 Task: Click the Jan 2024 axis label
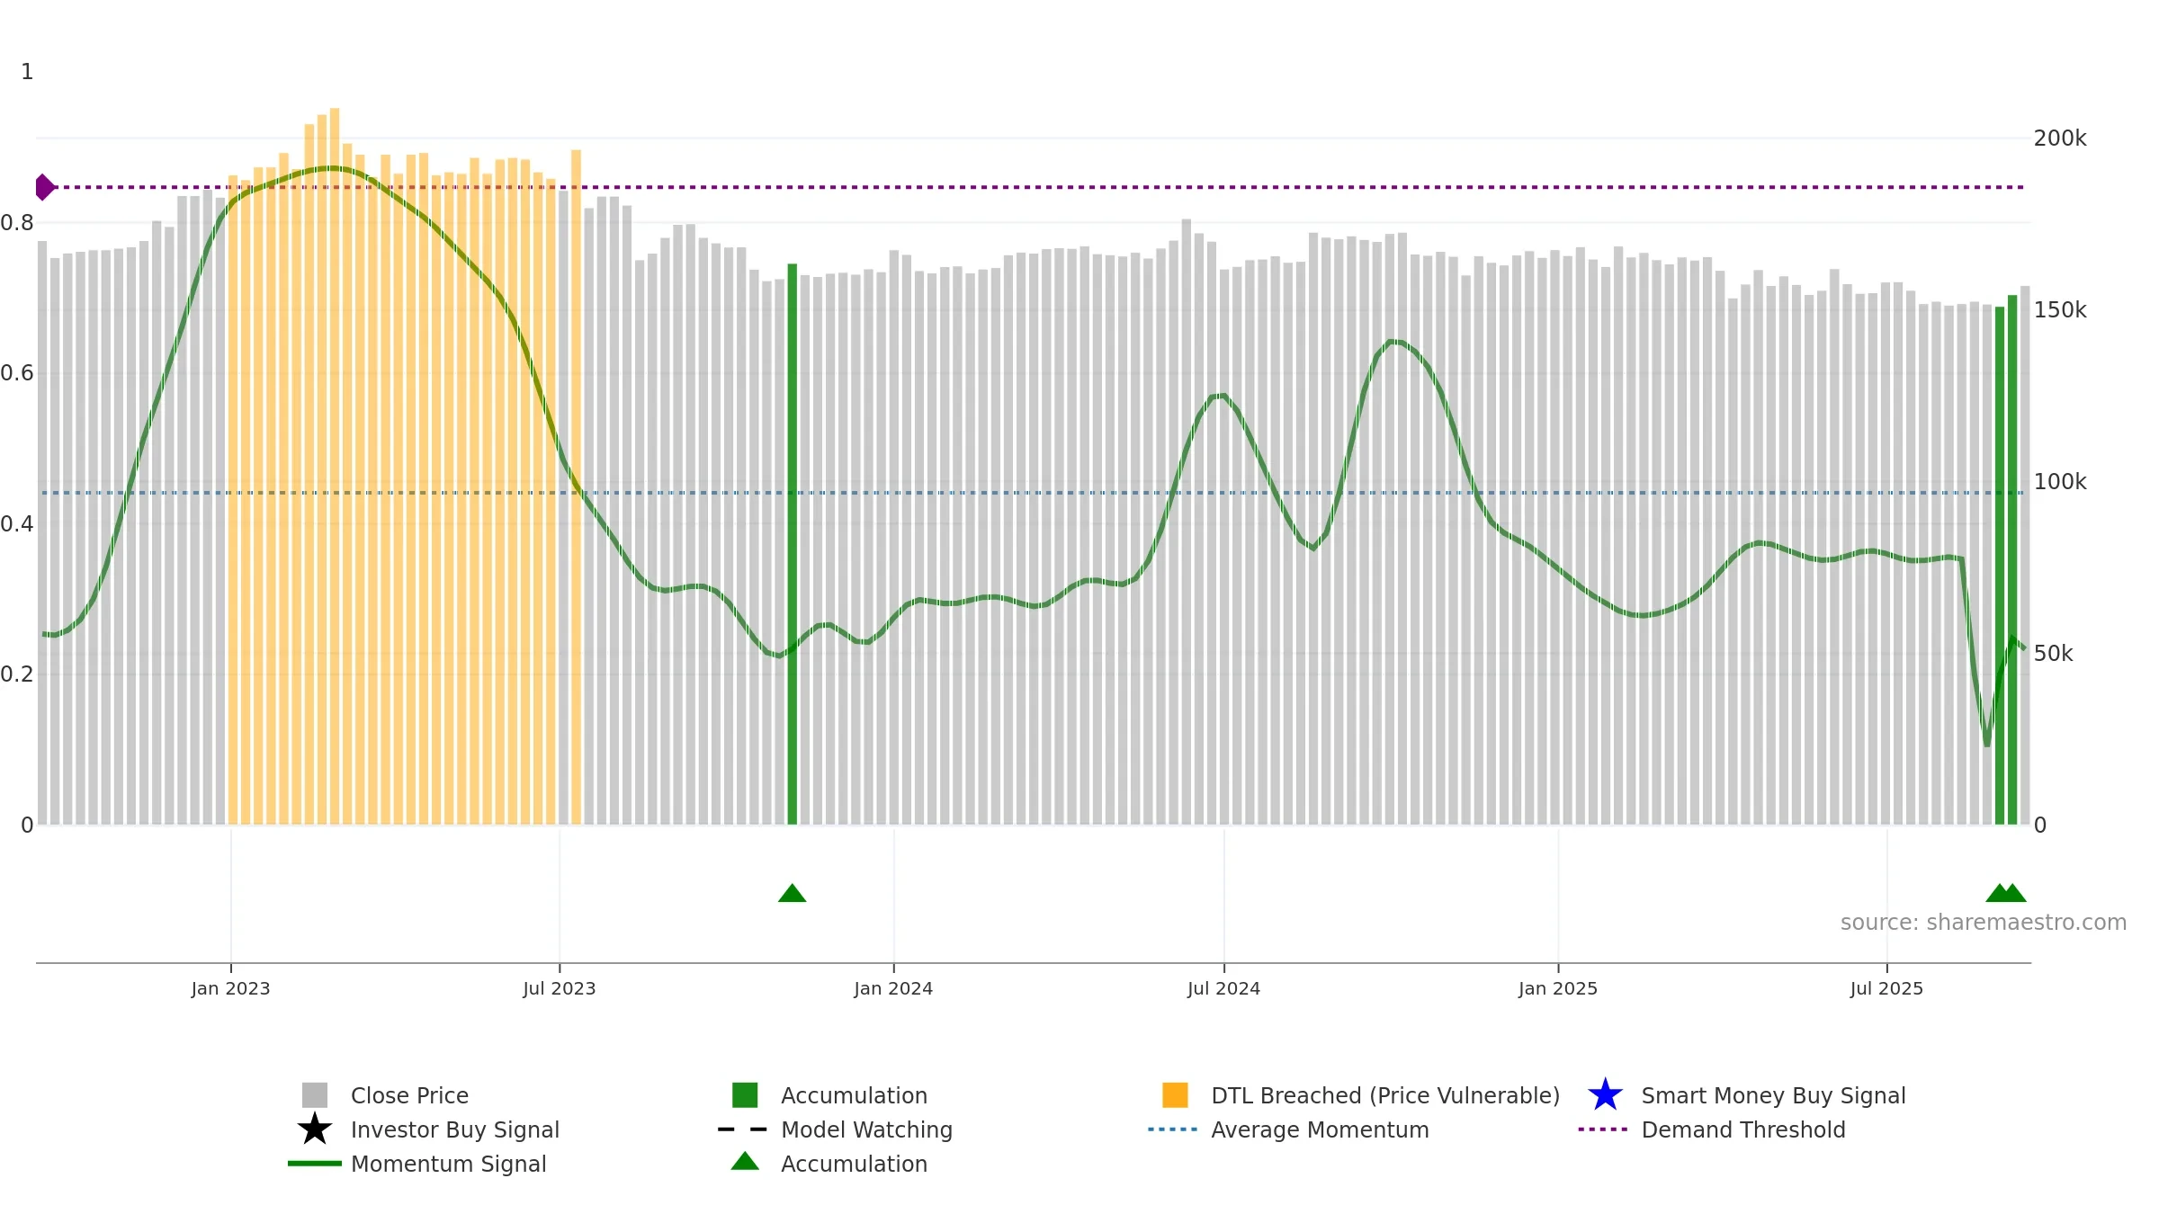893,988
